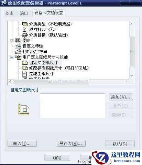
Task: Select the 介质目标 media destination icon
Action: [25, 35]
